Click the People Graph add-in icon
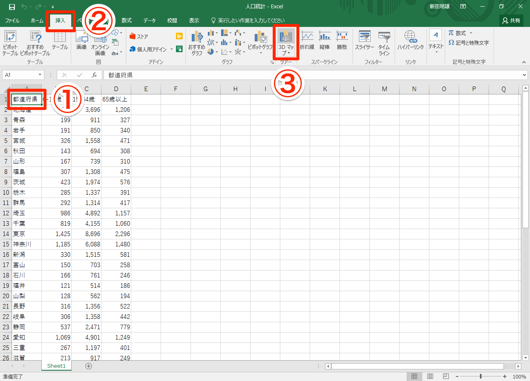The width and height of the screenshot is (530, 381). 179,49
